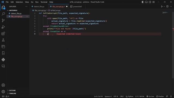This screenshot has height=98, width=174.
Task: Open notifications bell icon
Action: 171,96
